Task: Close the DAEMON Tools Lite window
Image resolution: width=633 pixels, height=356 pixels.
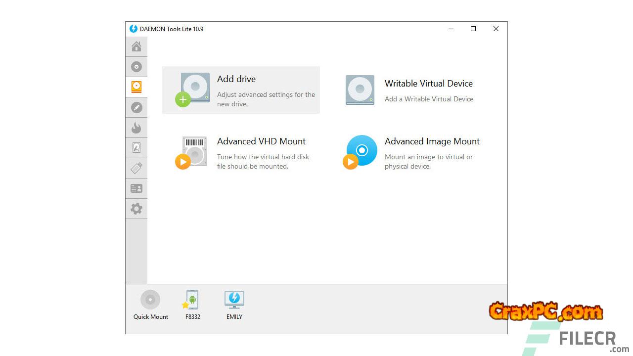Action: point(496,29)
